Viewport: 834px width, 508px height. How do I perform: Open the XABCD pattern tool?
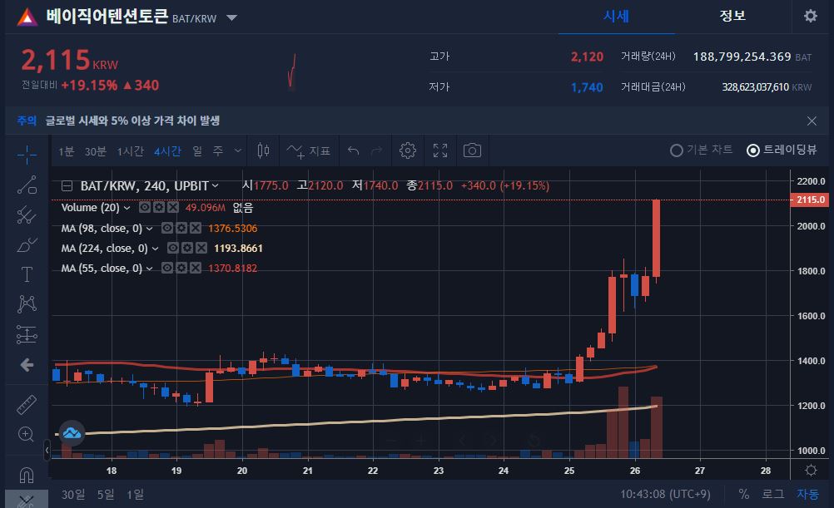(x=27, y=303)
